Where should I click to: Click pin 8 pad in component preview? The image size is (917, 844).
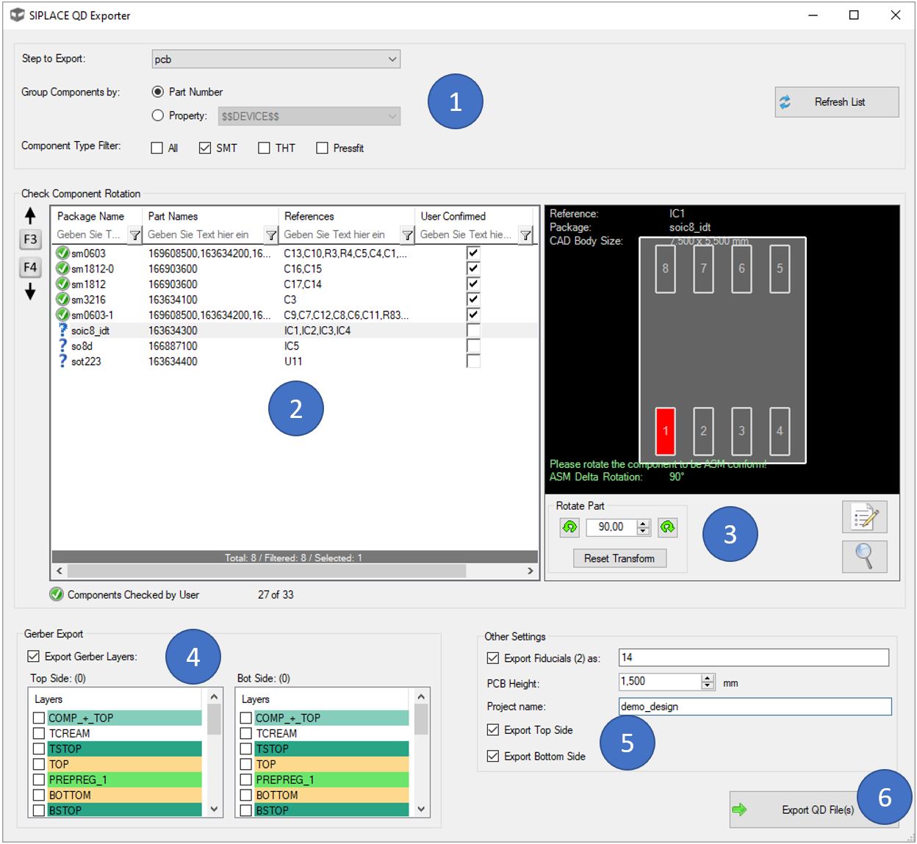pos(665,268)
